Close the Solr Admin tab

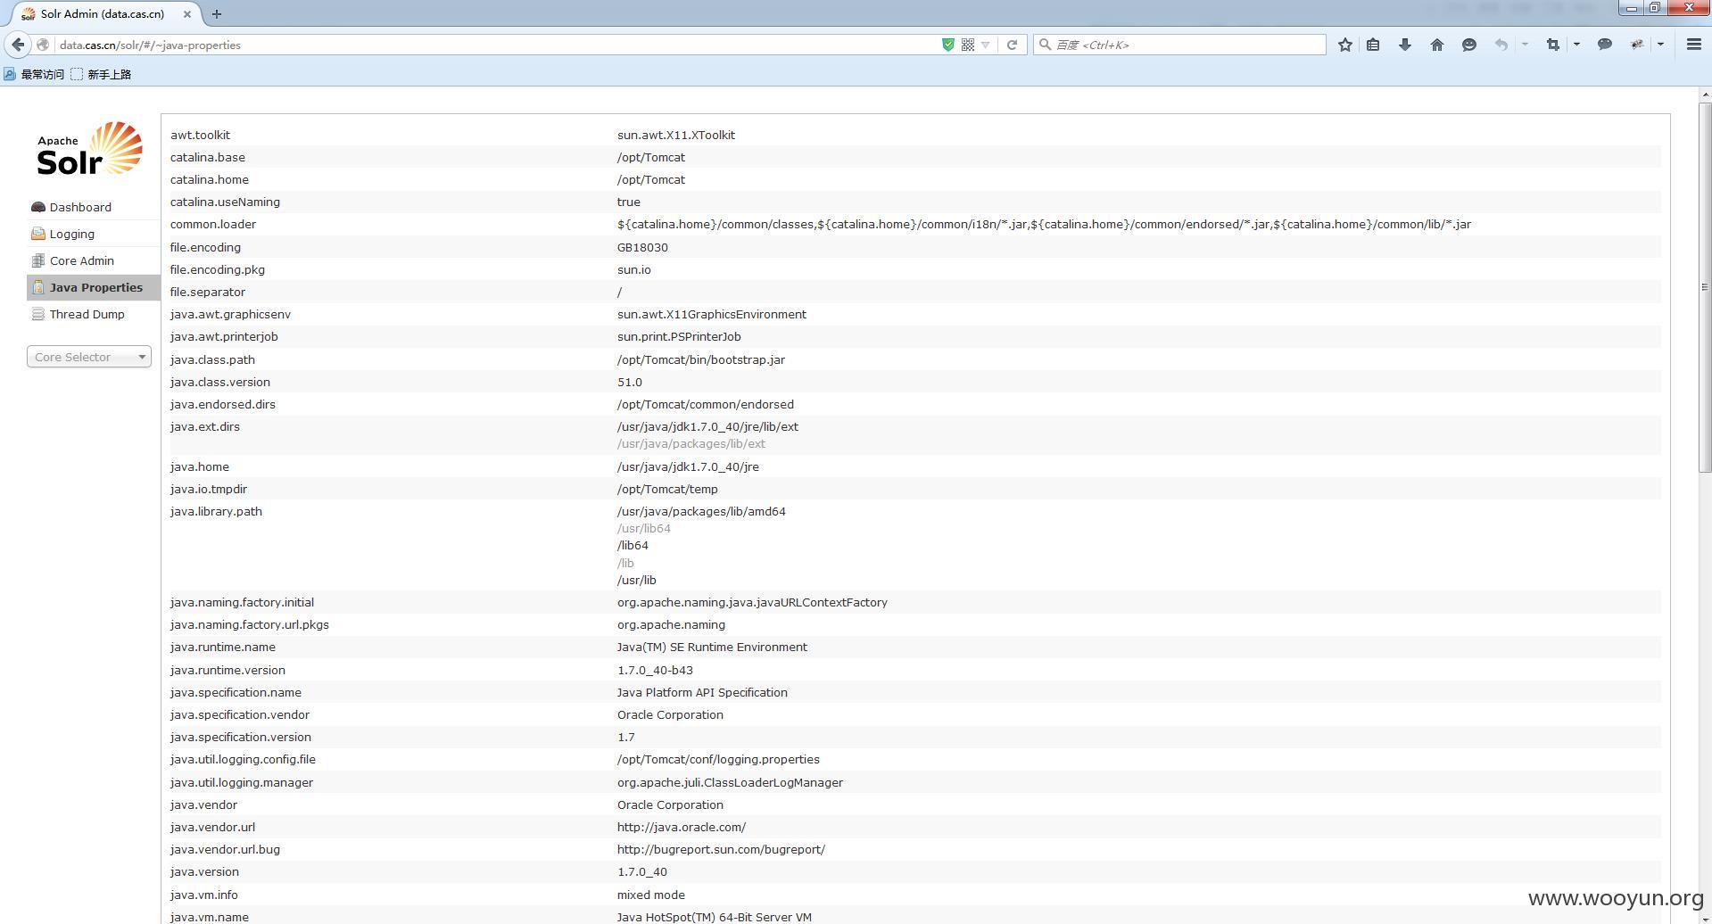[x=186, y=14]
